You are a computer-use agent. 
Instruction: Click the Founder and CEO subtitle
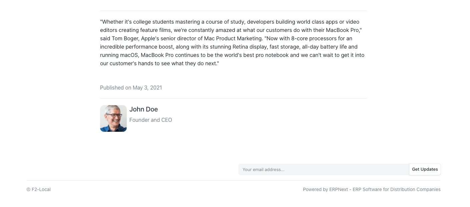pos(150,120)
